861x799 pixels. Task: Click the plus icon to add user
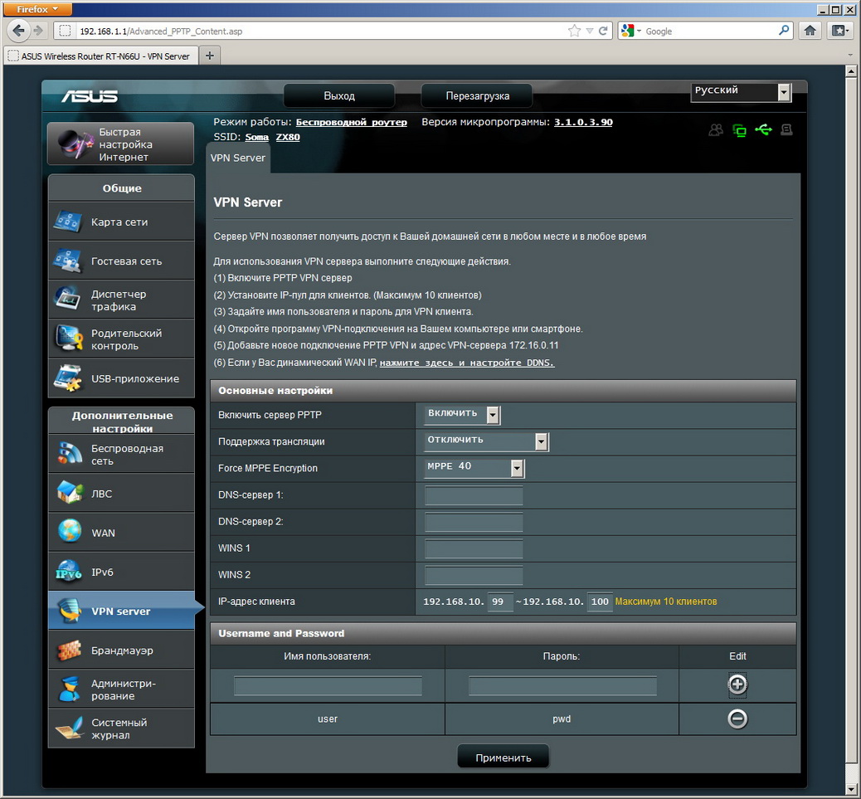click(737, 685)
